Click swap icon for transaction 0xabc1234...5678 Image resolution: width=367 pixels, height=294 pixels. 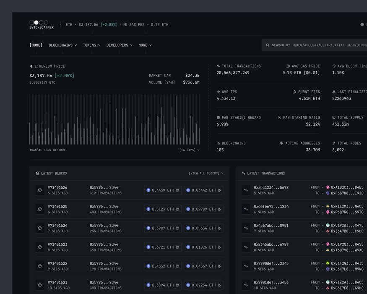pos(246,190)
